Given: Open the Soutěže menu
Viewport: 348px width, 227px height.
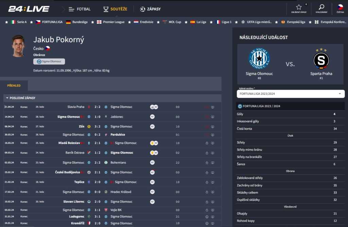Looking at the screenshot, I should click(x=115, y=9).
